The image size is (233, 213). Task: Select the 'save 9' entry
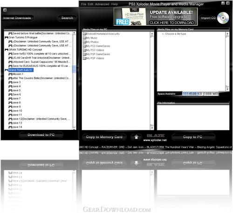[14, 106]
